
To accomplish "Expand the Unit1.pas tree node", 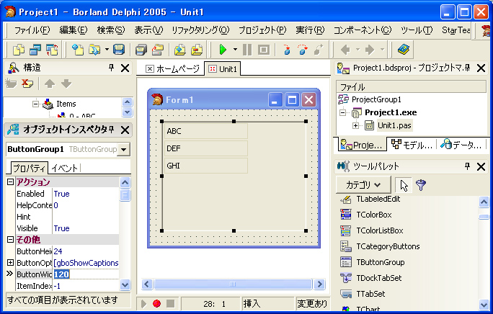I will 355,125.
